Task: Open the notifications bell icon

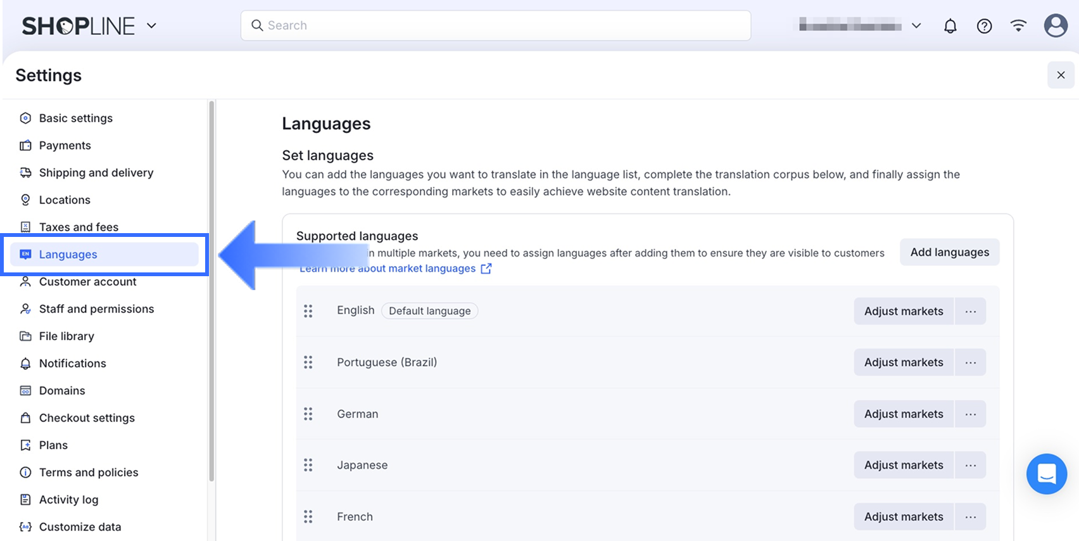Action: 950,26
